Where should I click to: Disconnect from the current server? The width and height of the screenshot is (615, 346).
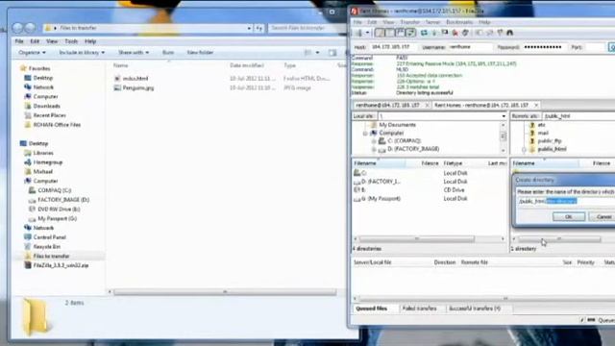pos(455,33)
